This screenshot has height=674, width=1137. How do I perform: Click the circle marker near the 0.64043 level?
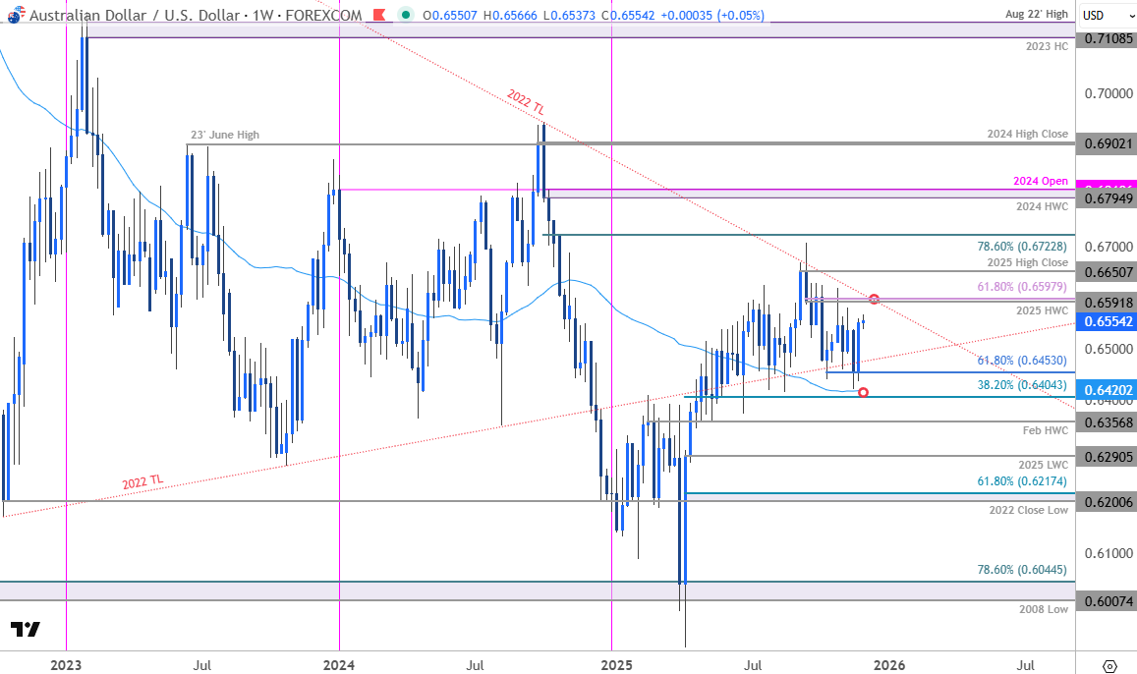click(864, 392)
